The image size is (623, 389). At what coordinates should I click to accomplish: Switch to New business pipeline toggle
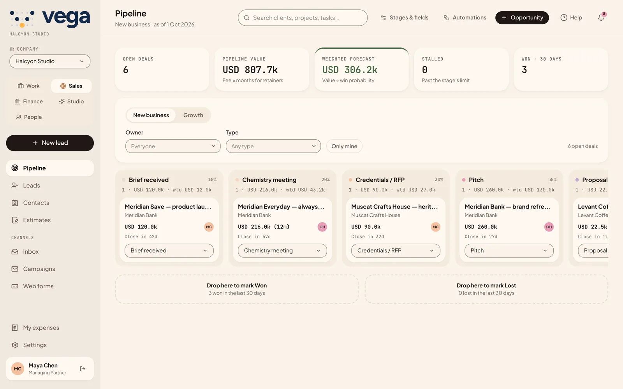(x=151, y=115)
